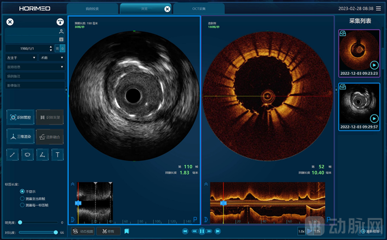
Task: Click the upload icon atop the left panel
Action: click(x=60, y=22)
